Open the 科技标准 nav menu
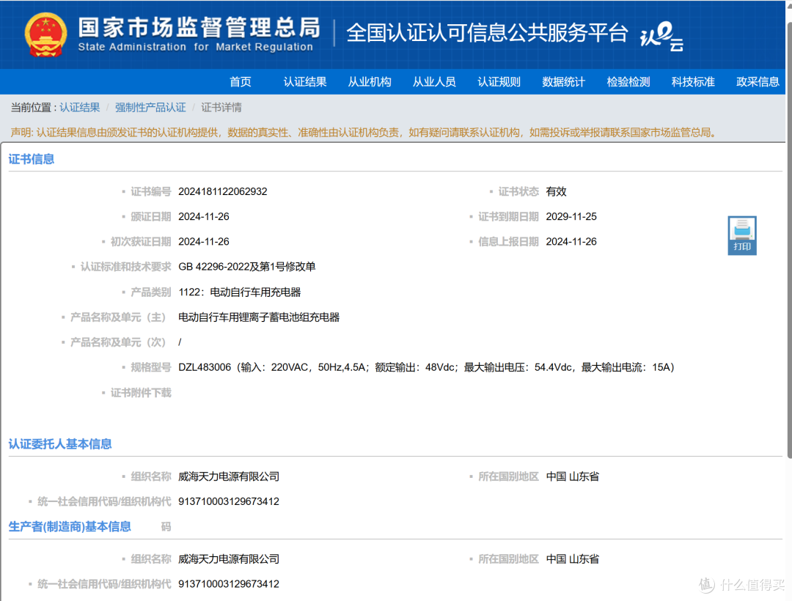The width and height of the screenshot is (792, 601). 692,82
